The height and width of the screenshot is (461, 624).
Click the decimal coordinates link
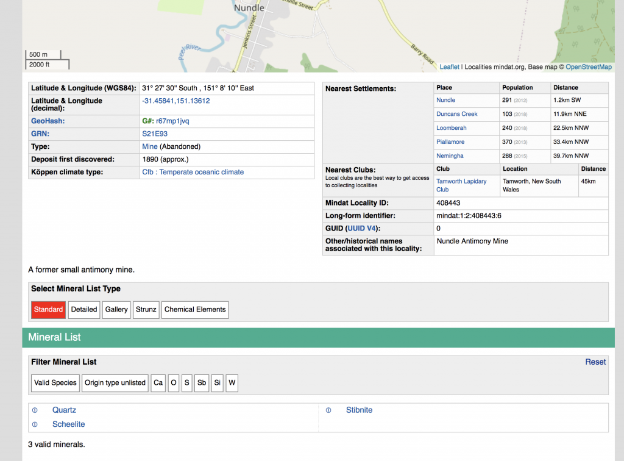(175, 101)
